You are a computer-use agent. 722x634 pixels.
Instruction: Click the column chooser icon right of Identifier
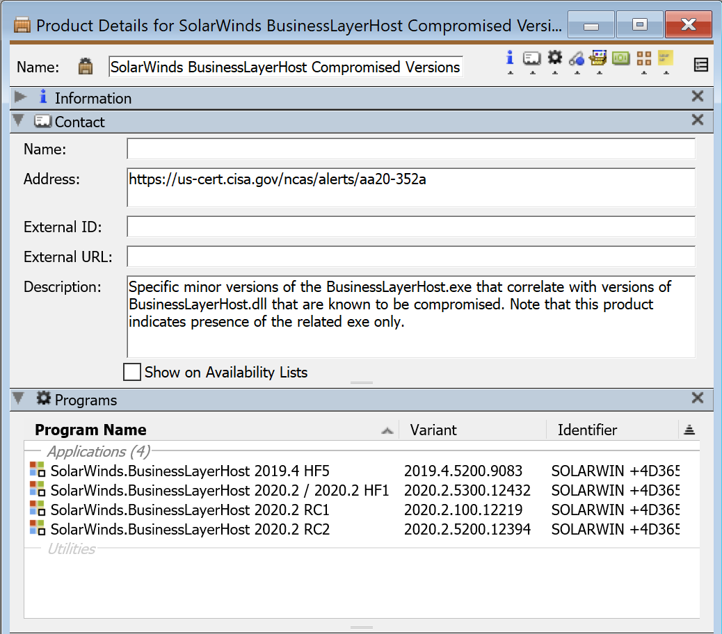coord(689,430)
